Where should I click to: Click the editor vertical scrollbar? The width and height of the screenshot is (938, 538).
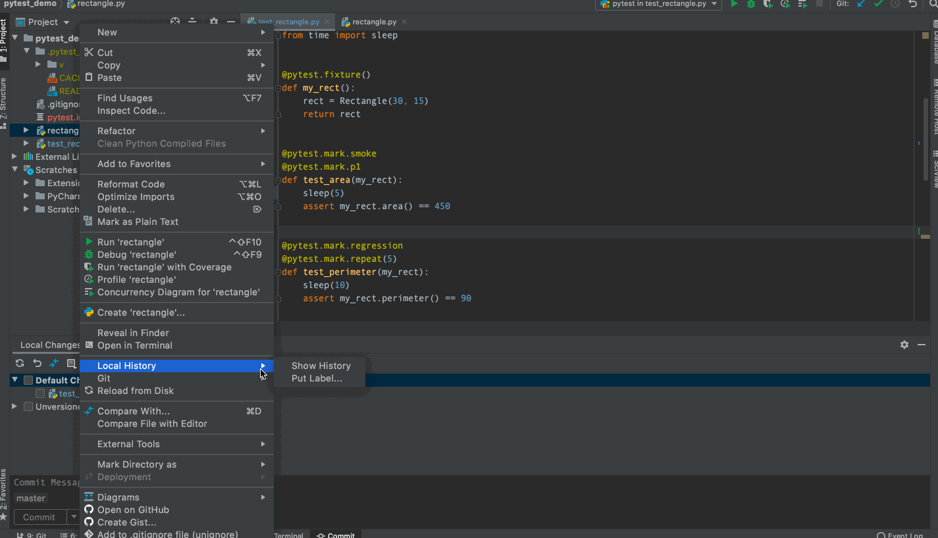tap(925, 138)
